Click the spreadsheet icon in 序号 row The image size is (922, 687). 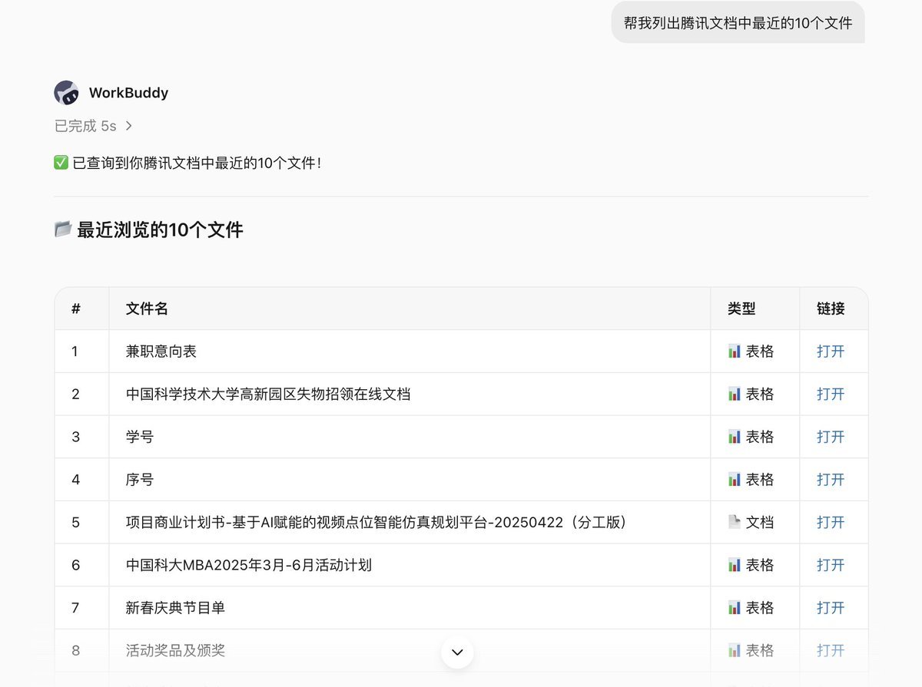pyautogui.click(x=735, y=480)
